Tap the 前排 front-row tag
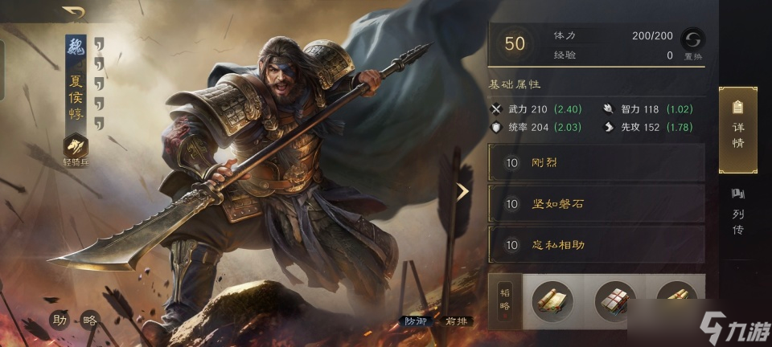 457,321
